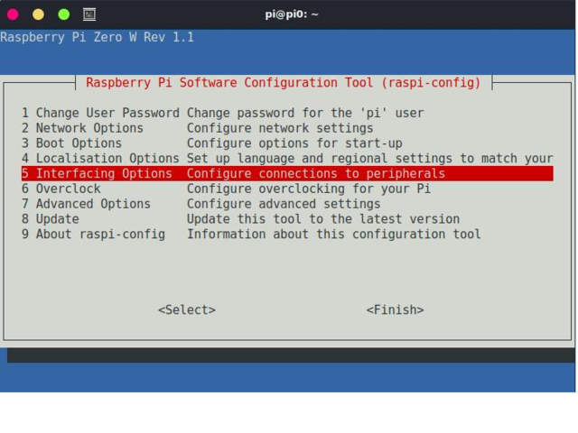Click the terminal icon in title bar
This screenshot has height=433, width=578.
coord(89,14)
